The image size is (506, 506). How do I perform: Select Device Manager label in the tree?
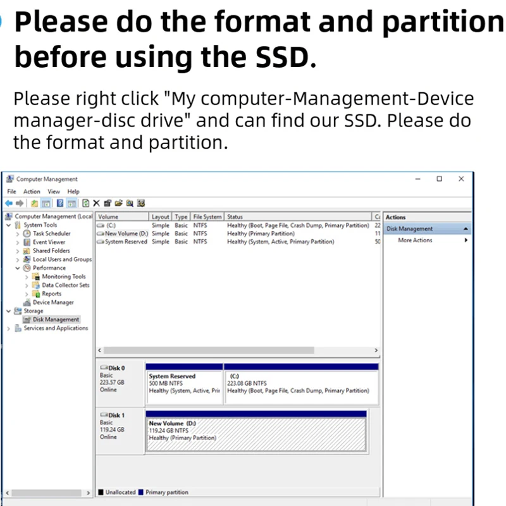[x=53, y=302]
